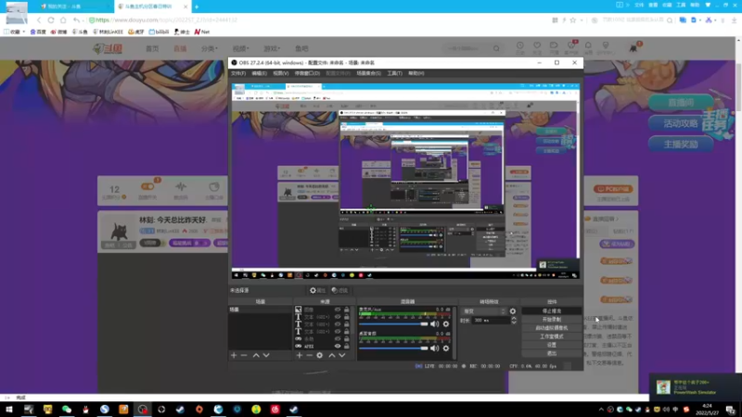Viewport: 742px width, 417px height.
Task: Toggle visibility of the image source
Action: [338, 310]
